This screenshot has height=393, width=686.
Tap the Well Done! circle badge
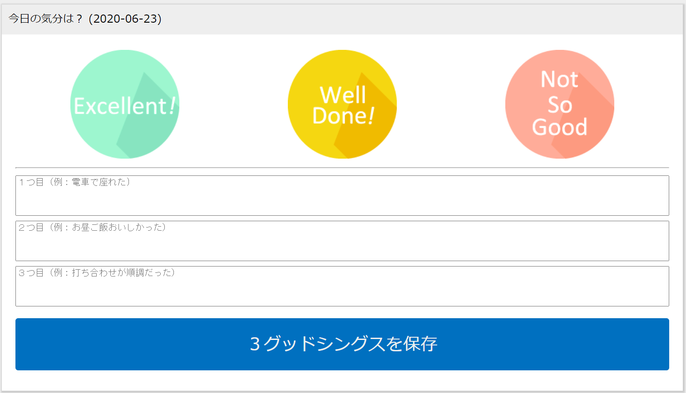(x=342, y=104)
